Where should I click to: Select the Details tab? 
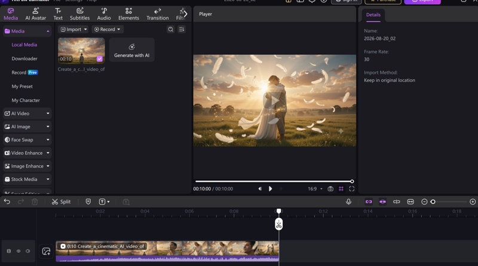click(373, 14)
